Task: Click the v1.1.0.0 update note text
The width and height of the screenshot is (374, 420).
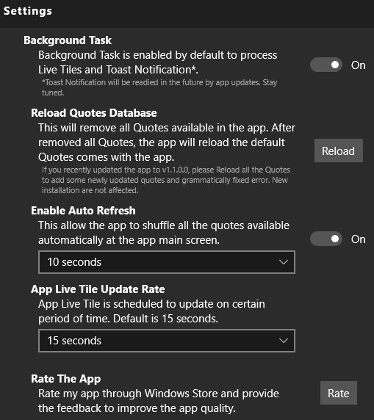Action: coord(166,180)
